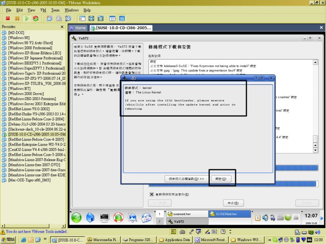Select the susewatcher taskbar entry
The width and height of the screenshot is (326, 244).
(x=187, y=214)
